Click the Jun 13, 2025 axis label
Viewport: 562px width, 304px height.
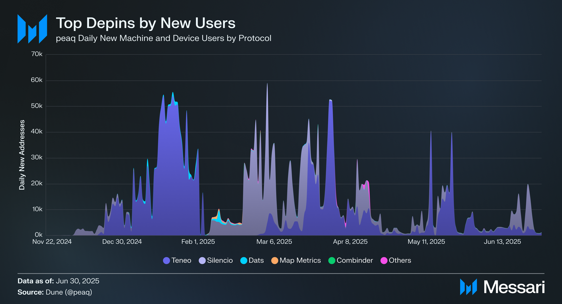(x=502, y=241)
